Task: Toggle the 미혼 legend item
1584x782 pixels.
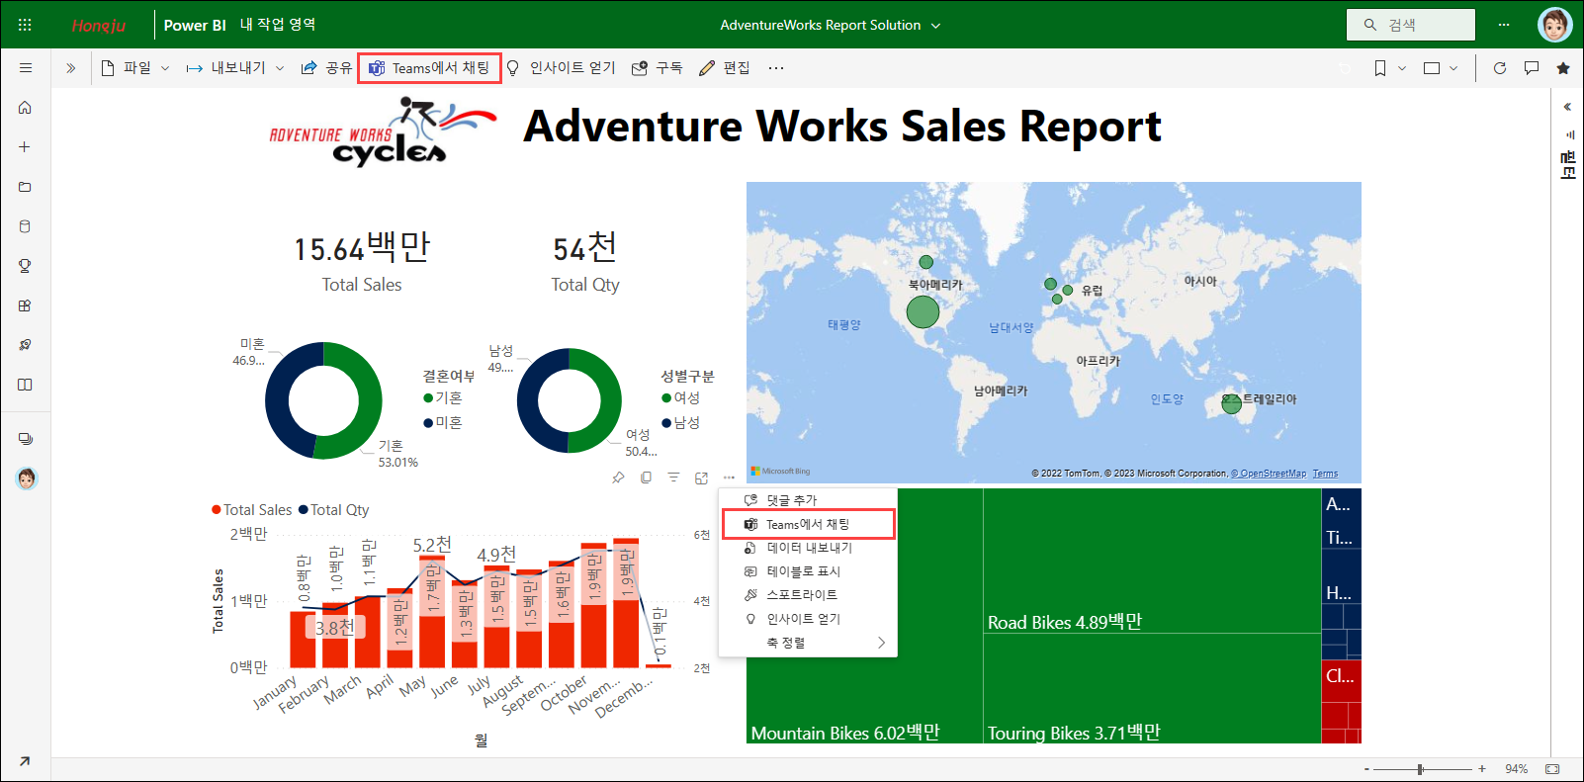Action: (x=443, y=422)
